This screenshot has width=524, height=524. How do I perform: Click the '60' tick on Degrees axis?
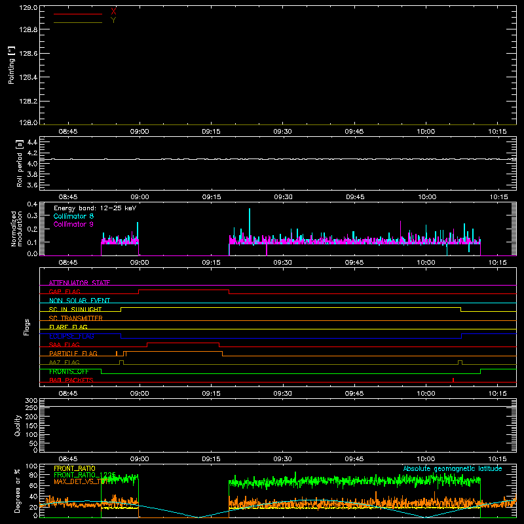click(33, 485)
